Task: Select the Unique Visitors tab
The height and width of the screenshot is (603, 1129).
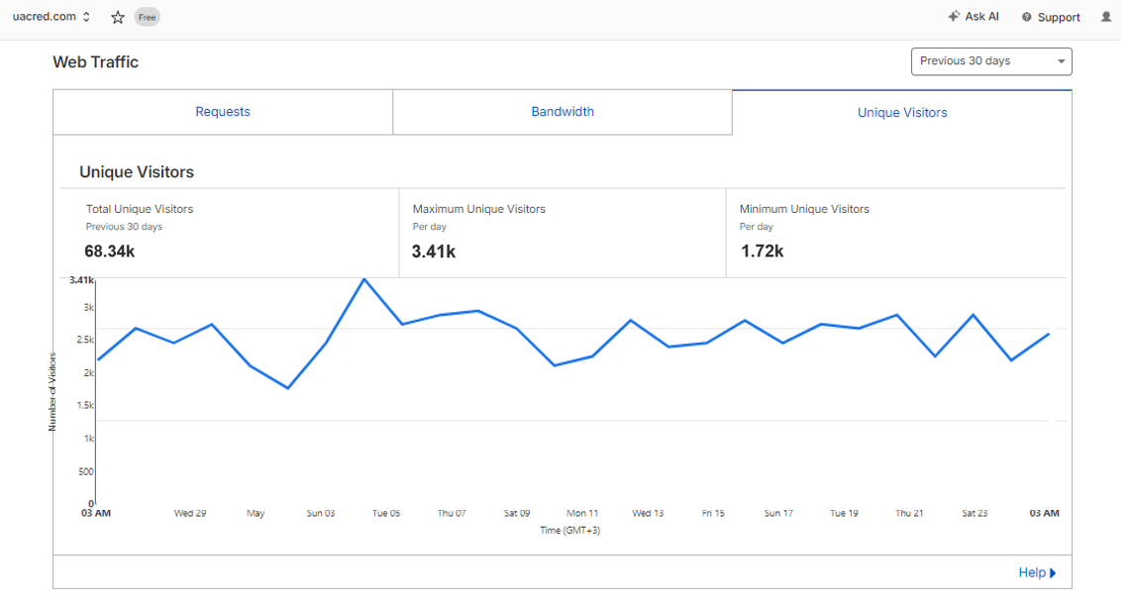Action: pyautogui.click(x=902, y=112)
